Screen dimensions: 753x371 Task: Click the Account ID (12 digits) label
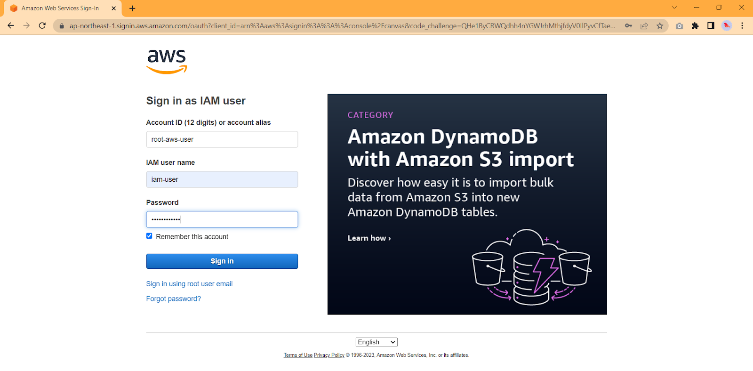[x=208, y=122]
